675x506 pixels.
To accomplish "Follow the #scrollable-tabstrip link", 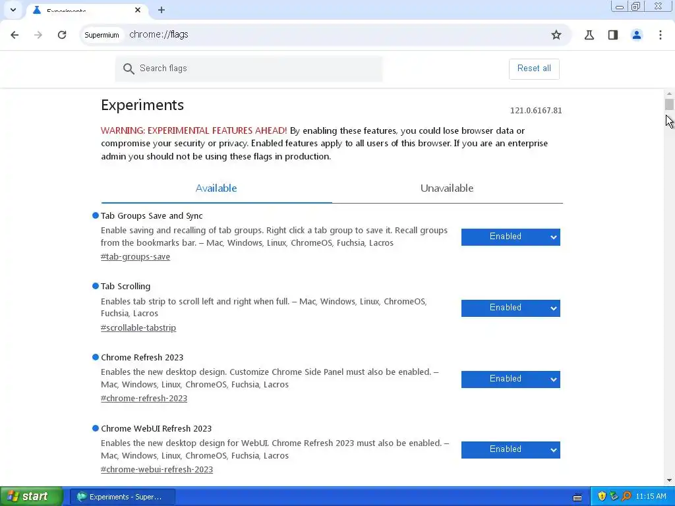I will (138, 328).
